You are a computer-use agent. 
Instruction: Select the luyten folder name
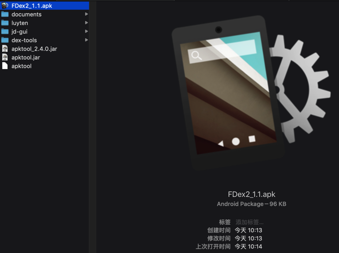click(20, 23)
